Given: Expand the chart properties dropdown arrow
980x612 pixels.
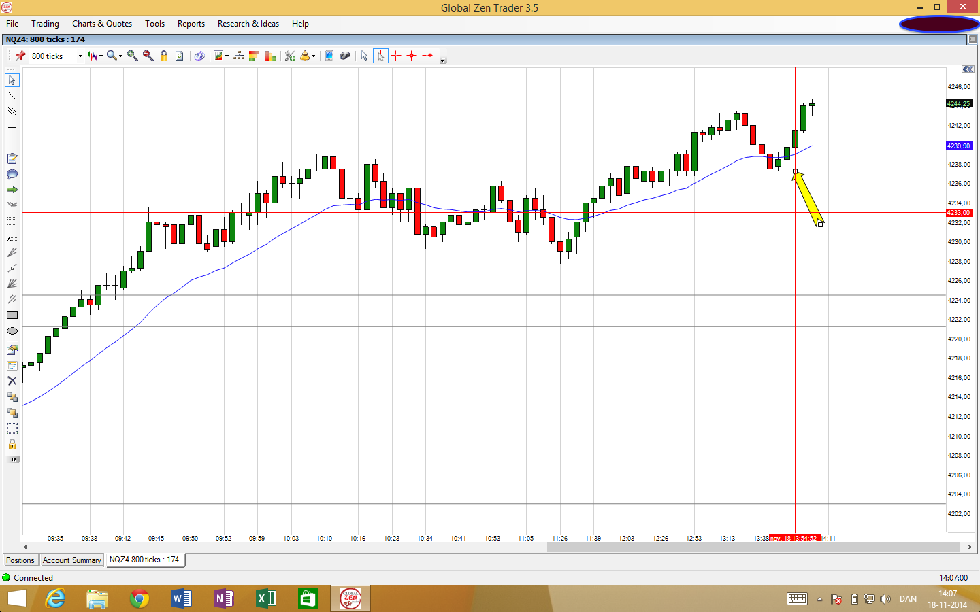Looking at the screenshot, I should click(x=227, y=56).
